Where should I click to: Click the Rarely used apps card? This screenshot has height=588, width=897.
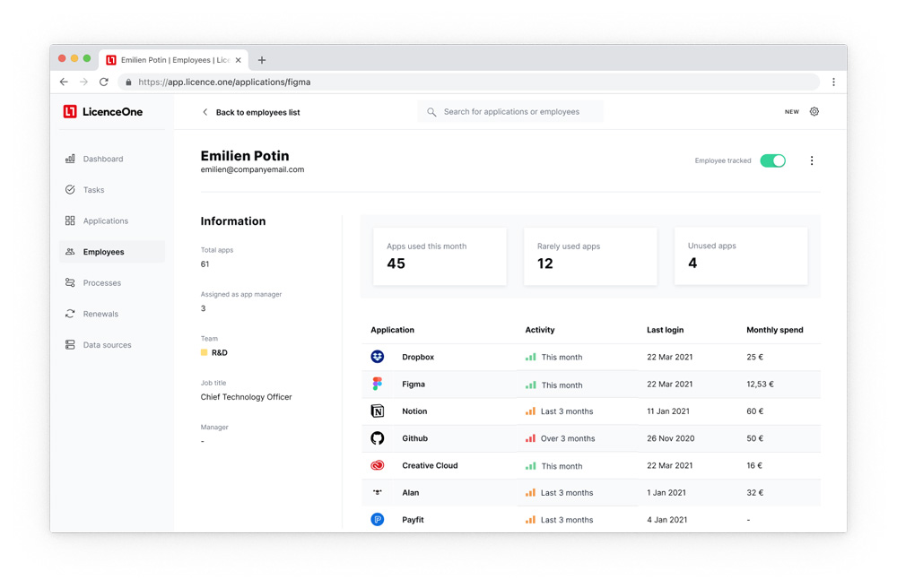coord(590,256)
